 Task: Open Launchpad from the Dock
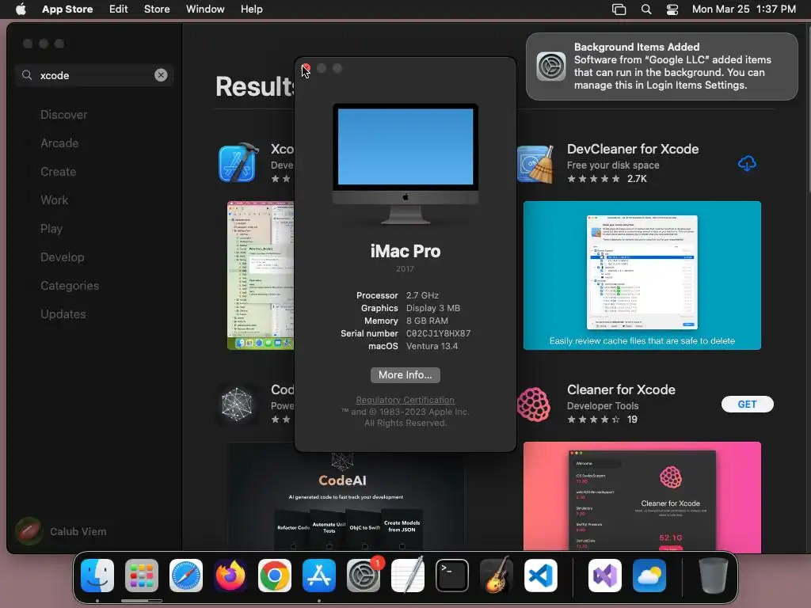[x=142, y=576]
